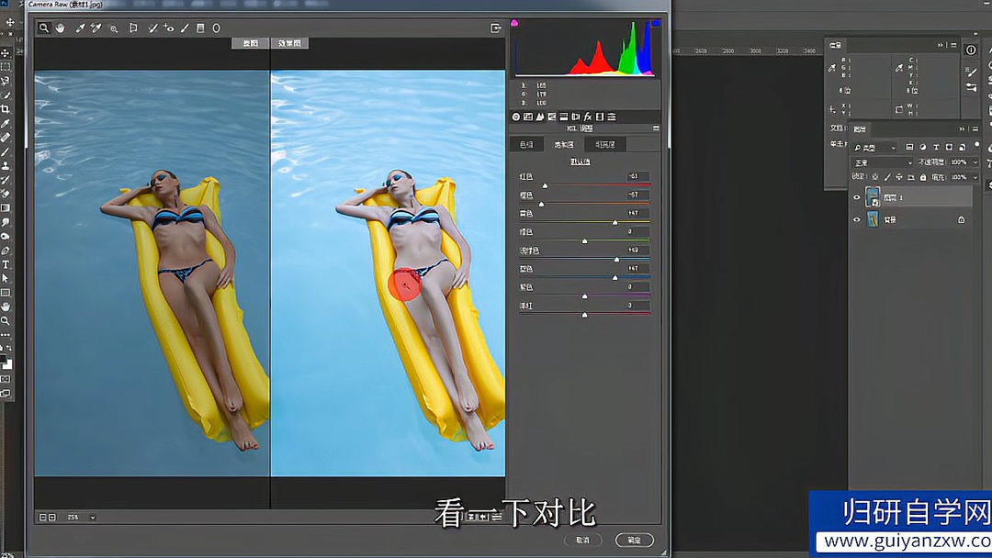
Task: Enable the lock transparent pixels toggle
Action: pyautogui.click(x=875, y=177)
